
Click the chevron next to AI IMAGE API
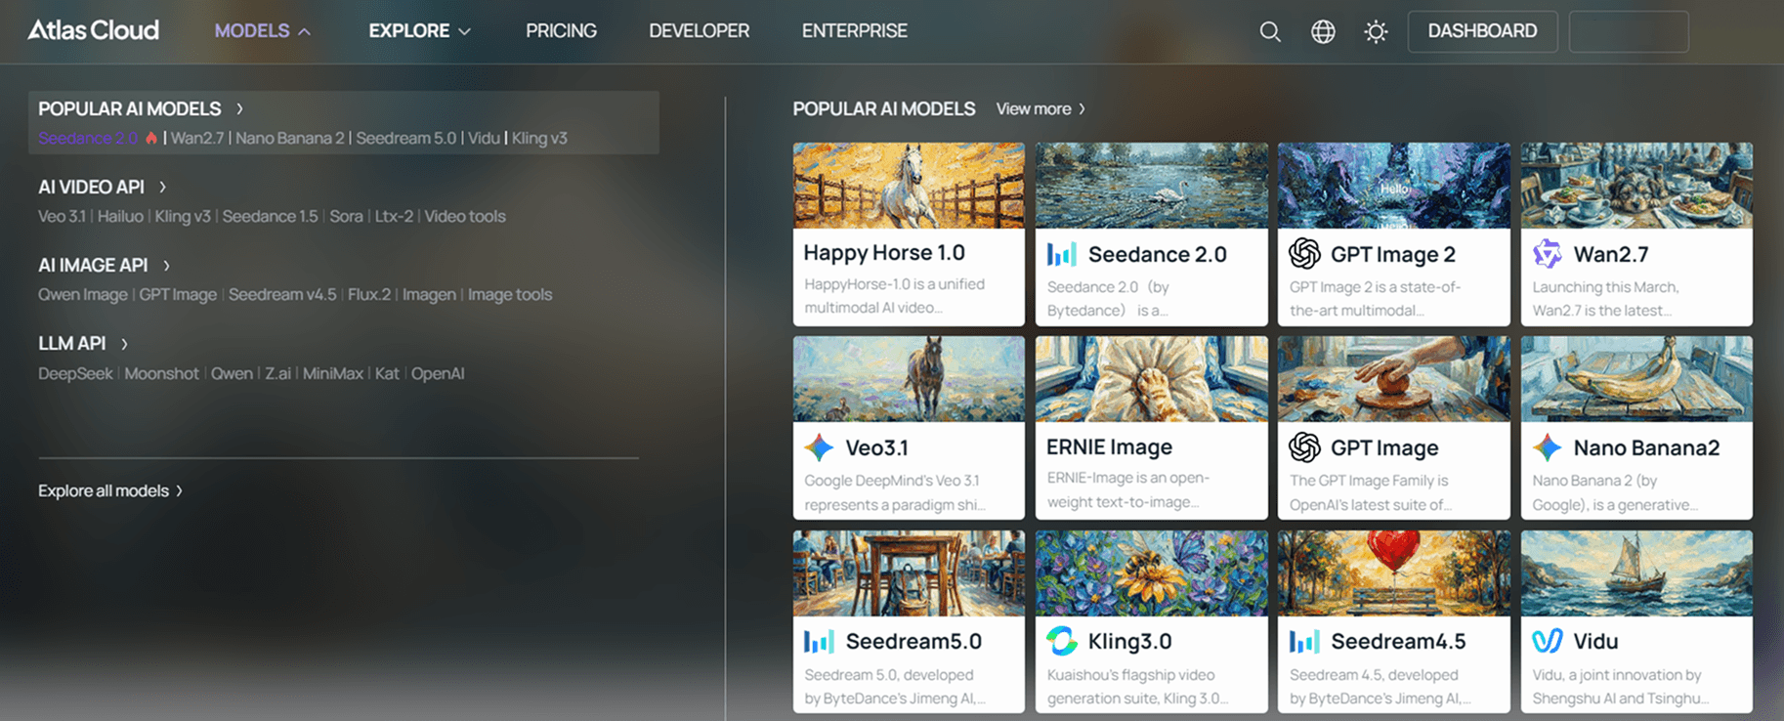click(166, 265)
